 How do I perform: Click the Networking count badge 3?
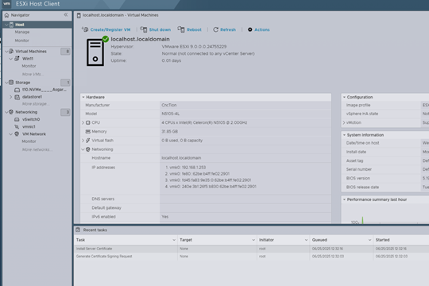click(65, 112)
